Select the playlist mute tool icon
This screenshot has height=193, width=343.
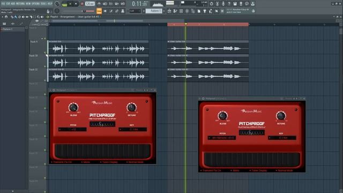23,17
